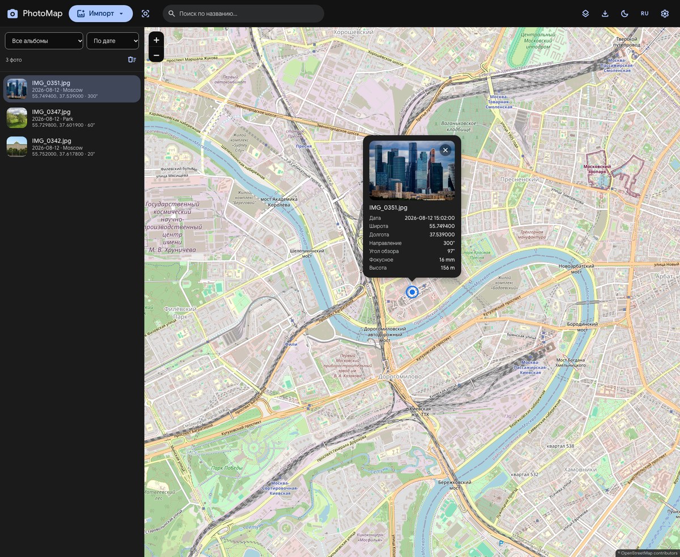Open the Импорт import dropdown button
The height and width of the screenshot is (557, 680).
tap(100, 14)
